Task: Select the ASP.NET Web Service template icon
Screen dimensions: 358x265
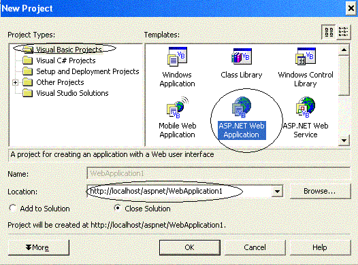Action: click(306, 107)
